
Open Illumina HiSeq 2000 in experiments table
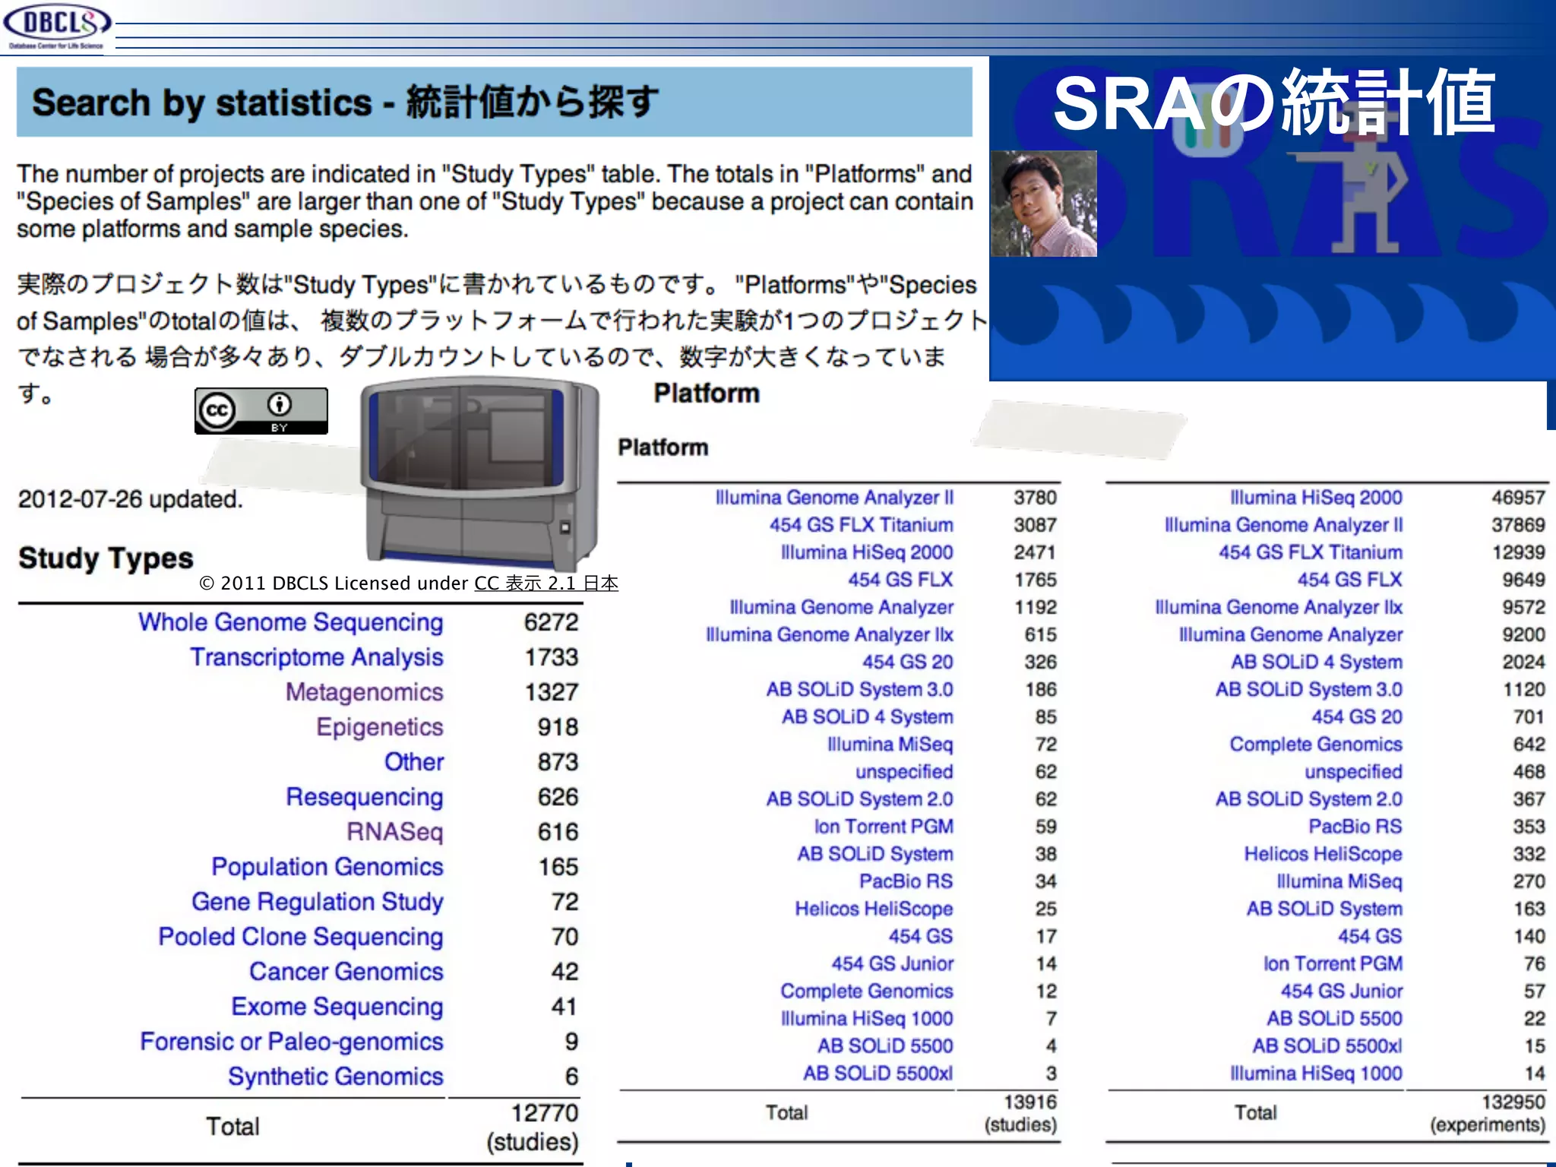[x=1316, y=498]
